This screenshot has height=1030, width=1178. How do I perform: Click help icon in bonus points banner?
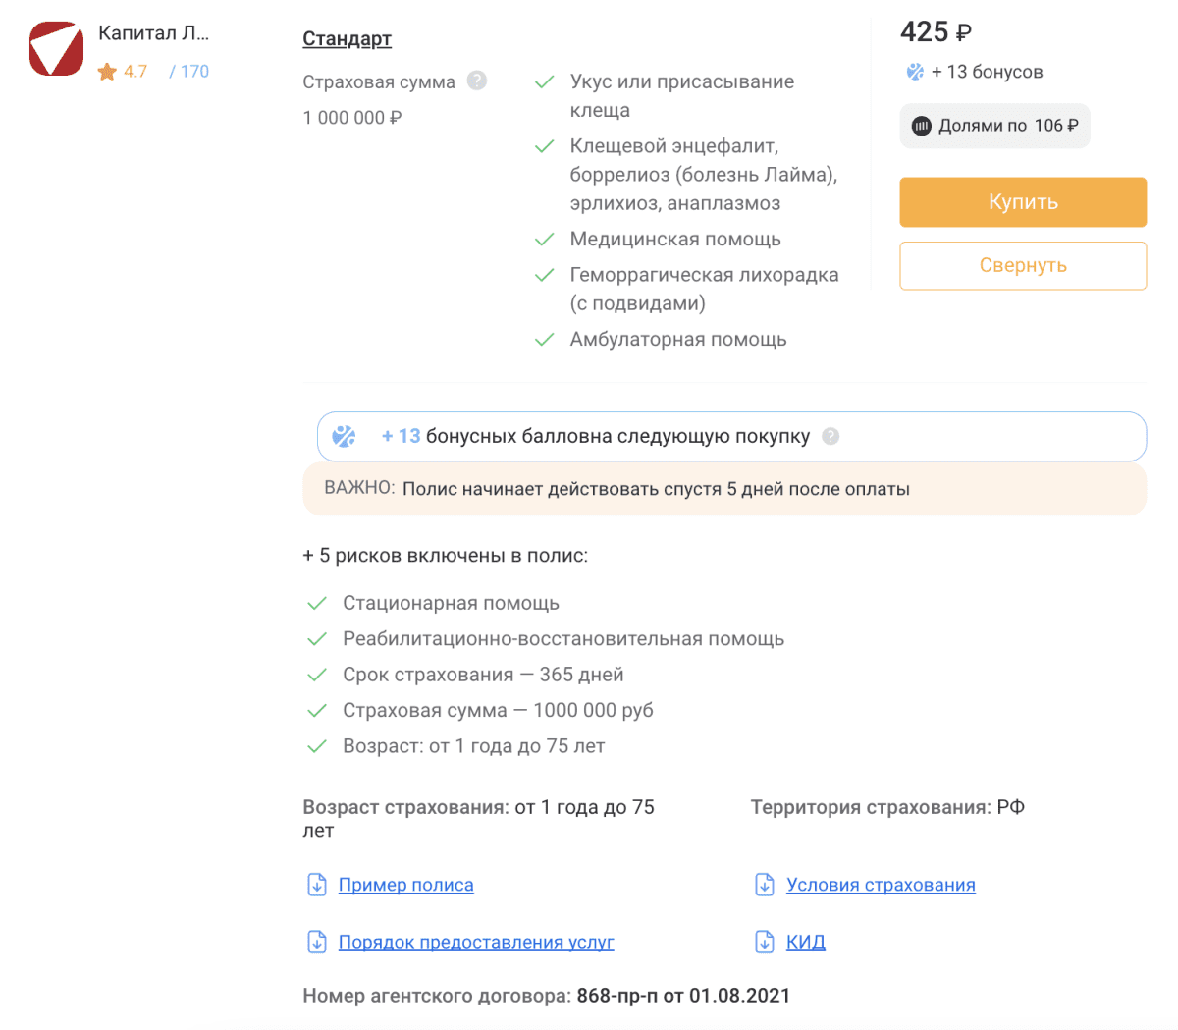[830, 436]
